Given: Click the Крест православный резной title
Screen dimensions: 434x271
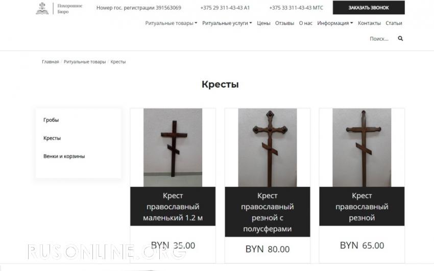Looking at the screenshot, I should 362,207.
